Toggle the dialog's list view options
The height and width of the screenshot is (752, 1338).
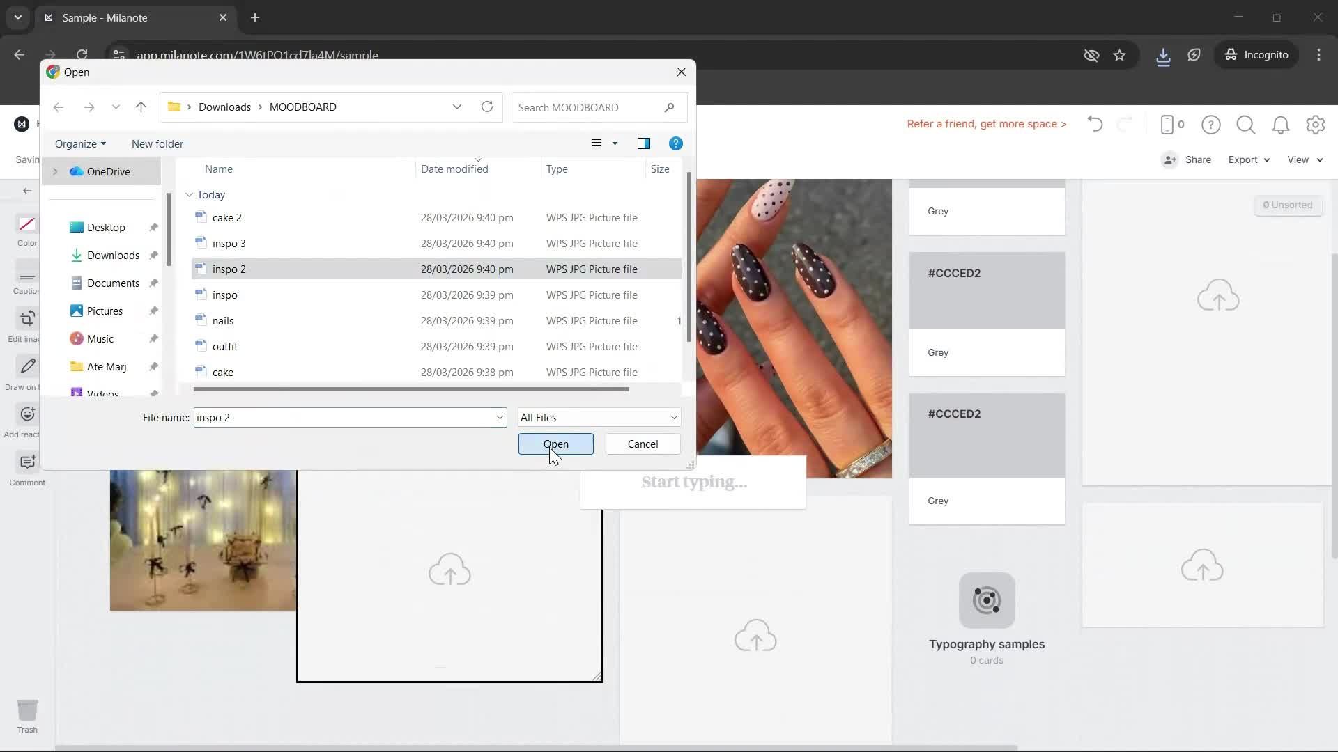[x=603, y=143]
